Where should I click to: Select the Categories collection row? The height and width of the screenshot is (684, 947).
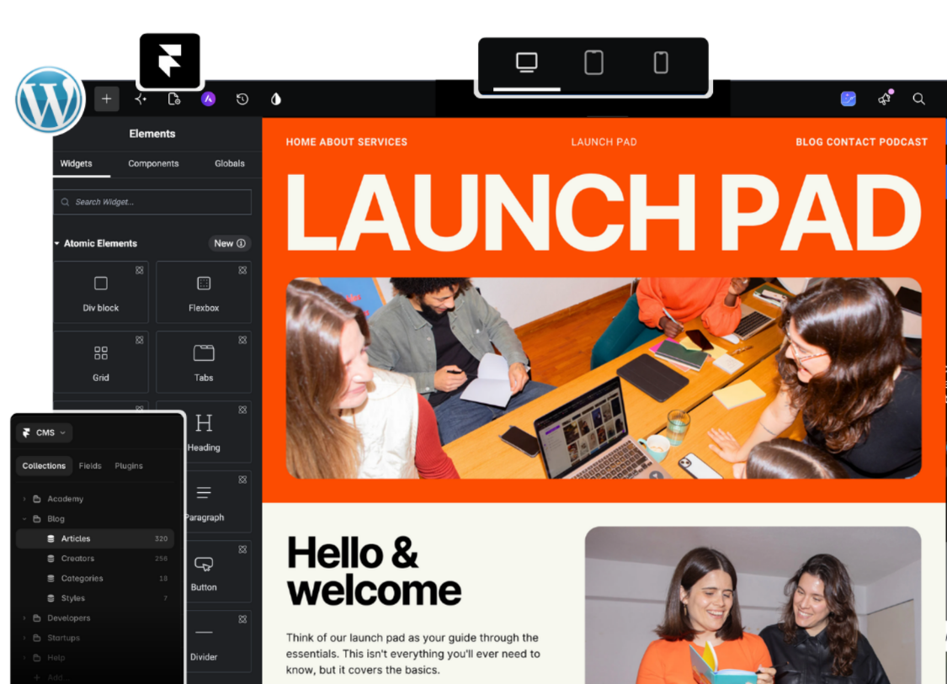click(95, 578)
